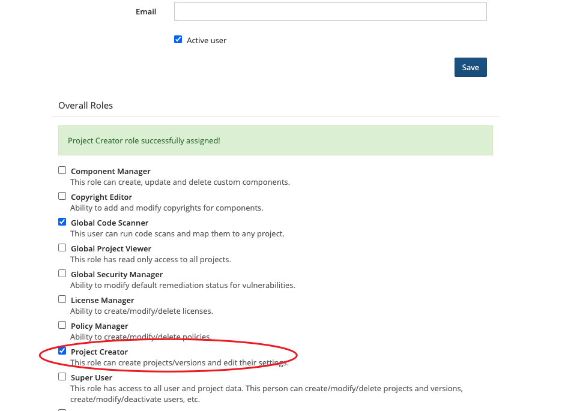Disable the Project Creator role checkbox

click(62, 351)
